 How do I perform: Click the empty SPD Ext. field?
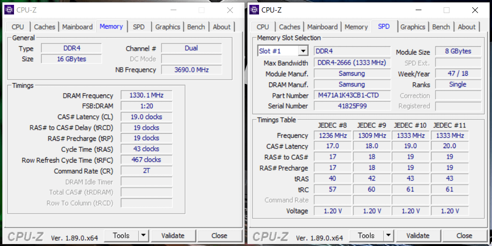[x=458, y=63]
